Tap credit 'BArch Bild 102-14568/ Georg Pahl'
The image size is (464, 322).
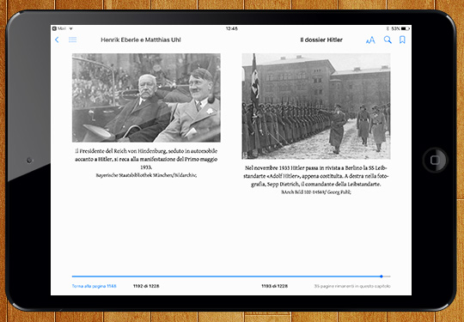pos(316,191)
